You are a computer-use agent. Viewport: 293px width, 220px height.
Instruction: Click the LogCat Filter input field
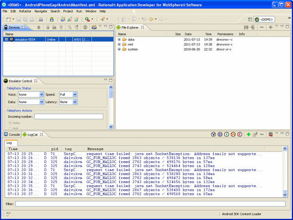tap(151, 204)
